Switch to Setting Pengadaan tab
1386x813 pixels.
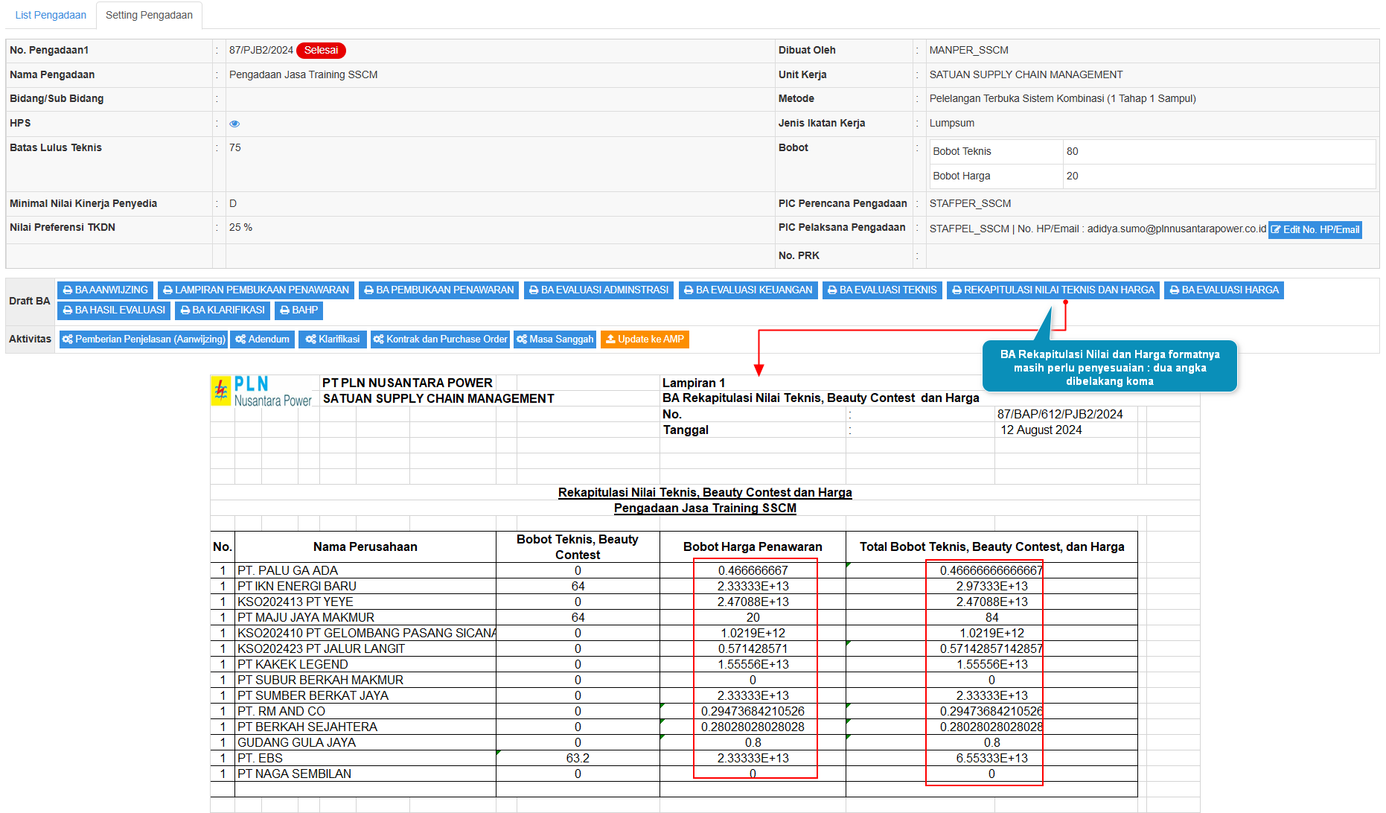149,15
